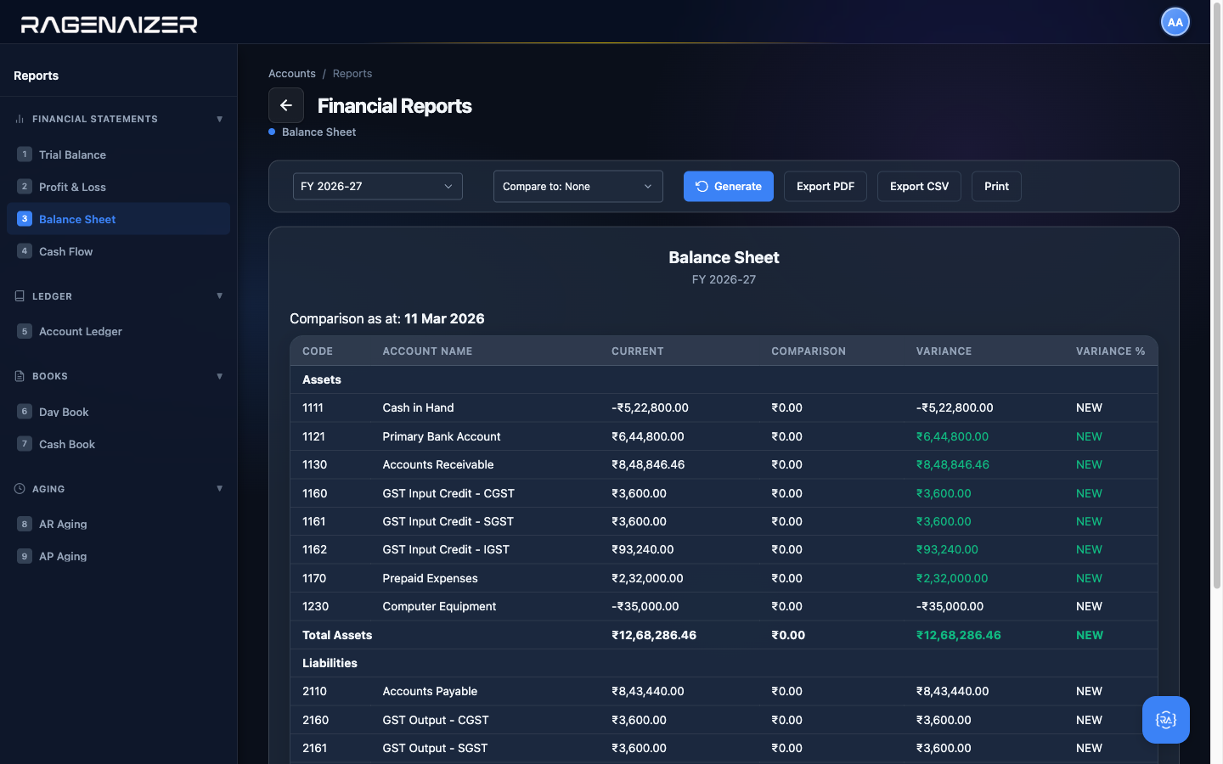Click the Aging clock icon
Viewport: 1223px width, 764px height.
[20, 489]
